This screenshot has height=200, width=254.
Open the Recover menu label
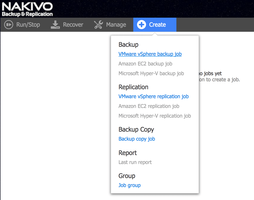tap(73, 25)
